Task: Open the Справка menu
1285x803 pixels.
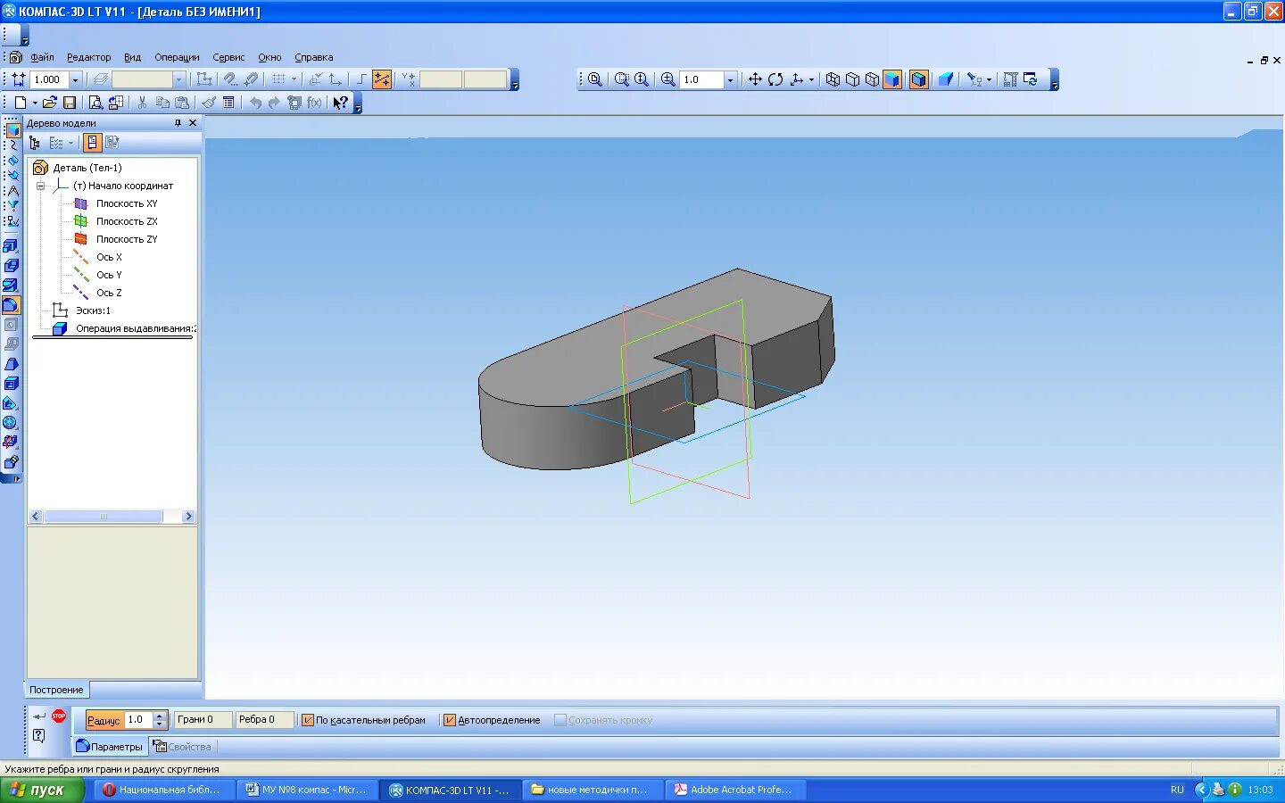Action: [x=314, y=57]
